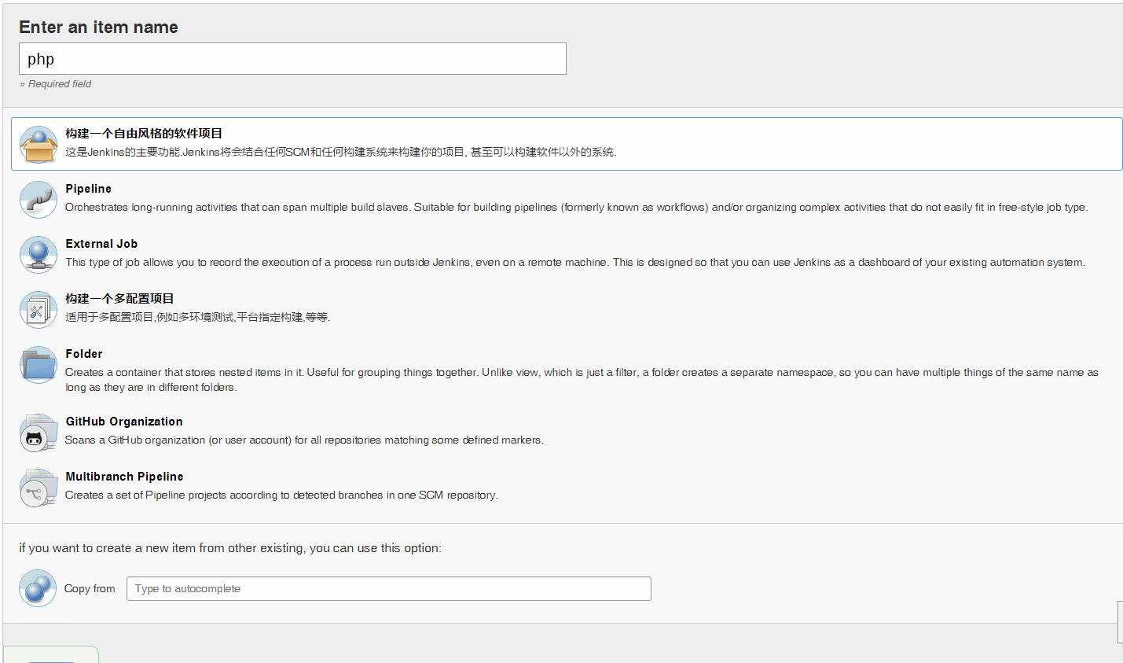Click the Pipeline pipe icon

pyautogui.click(x=38, y=200)
